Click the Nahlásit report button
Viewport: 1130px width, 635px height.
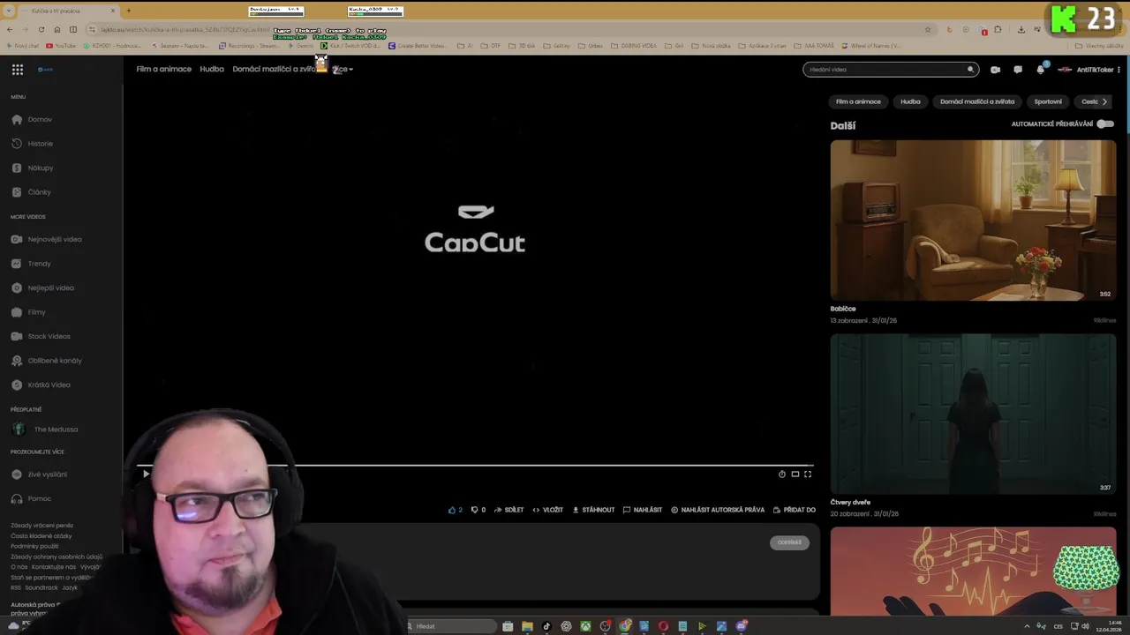[643, 510]
